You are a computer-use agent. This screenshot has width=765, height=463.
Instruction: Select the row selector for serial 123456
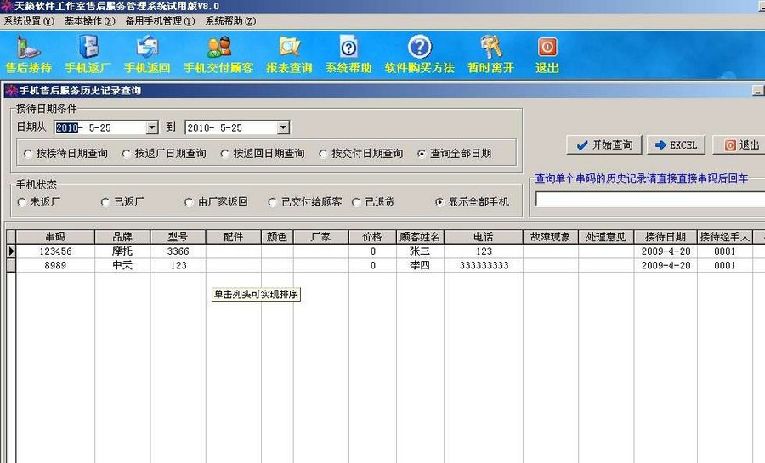(x=11, y=251)
